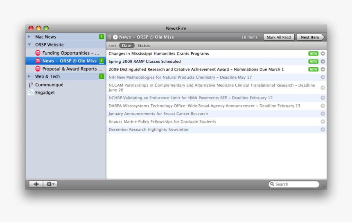Click the Engadget RSS feed icon
The image size is (352, 222).
30,93
